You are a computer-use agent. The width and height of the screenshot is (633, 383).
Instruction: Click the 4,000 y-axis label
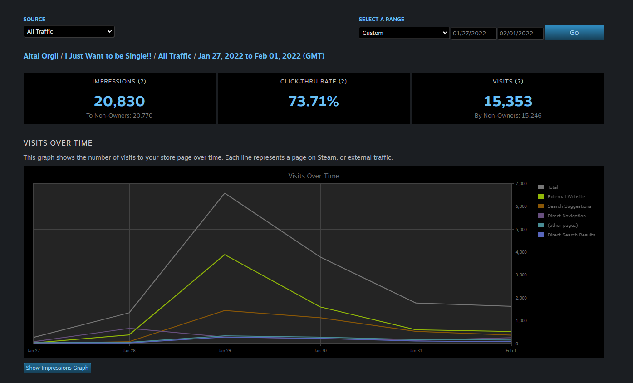520,252
